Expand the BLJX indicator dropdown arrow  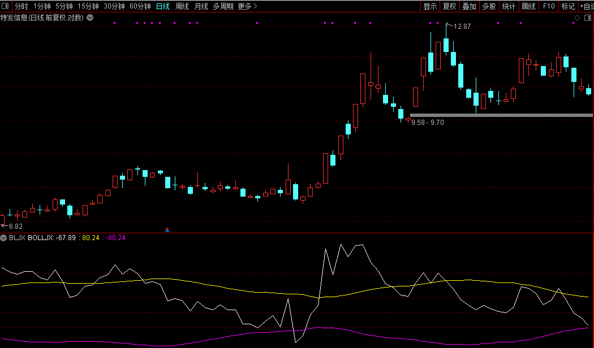click(4, 238)
